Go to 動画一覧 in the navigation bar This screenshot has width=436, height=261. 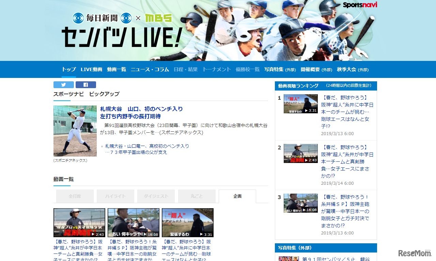tap(116, 69)
